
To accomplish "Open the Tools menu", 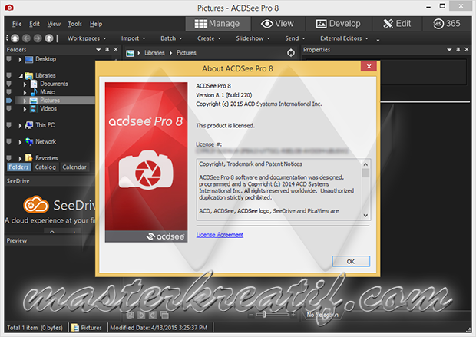I will 74,24.
